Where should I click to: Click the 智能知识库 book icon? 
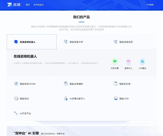coord(115,84)
